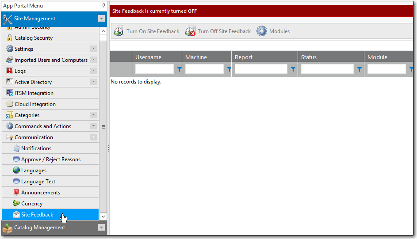Expand the Catalog Management panel
Image resolution: width=417 pixels, height=239 pixels.
[101, 228]
